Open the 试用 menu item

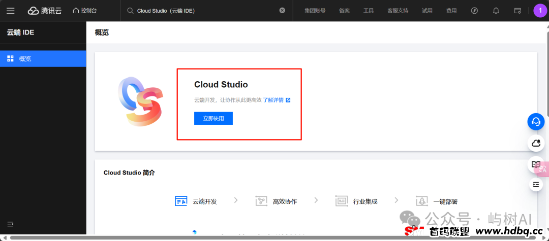427,11
